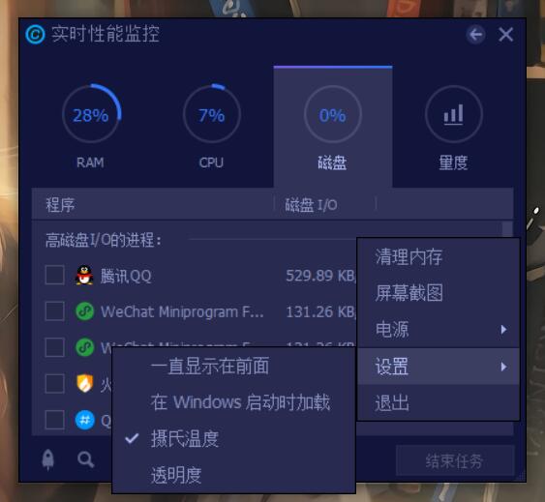Sort by the 磁盘 I/O column header
This screenshot has height=502, width=545.
[311, 205]
